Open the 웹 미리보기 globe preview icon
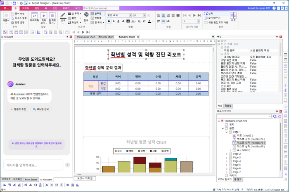The image size is (289, 192). point(52,16)
